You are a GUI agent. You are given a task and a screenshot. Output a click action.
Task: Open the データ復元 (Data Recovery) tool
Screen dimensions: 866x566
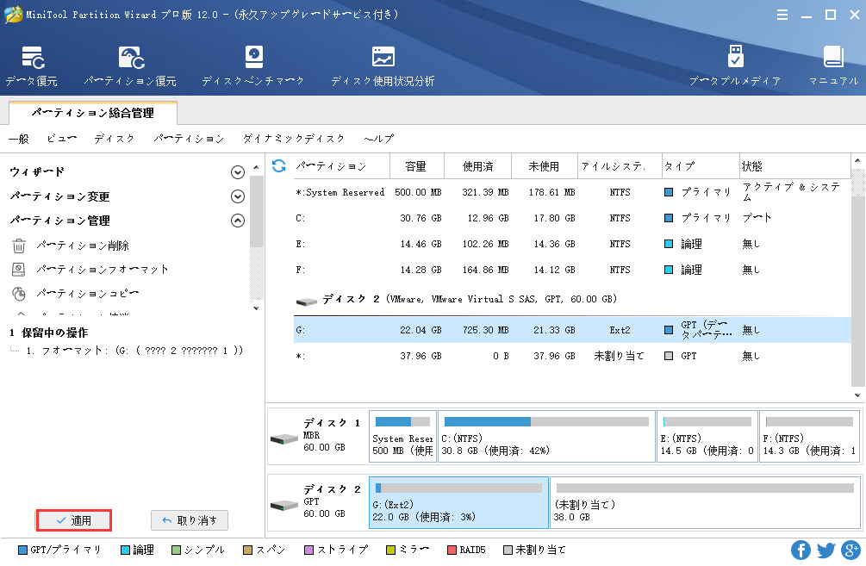pos(32,66)
